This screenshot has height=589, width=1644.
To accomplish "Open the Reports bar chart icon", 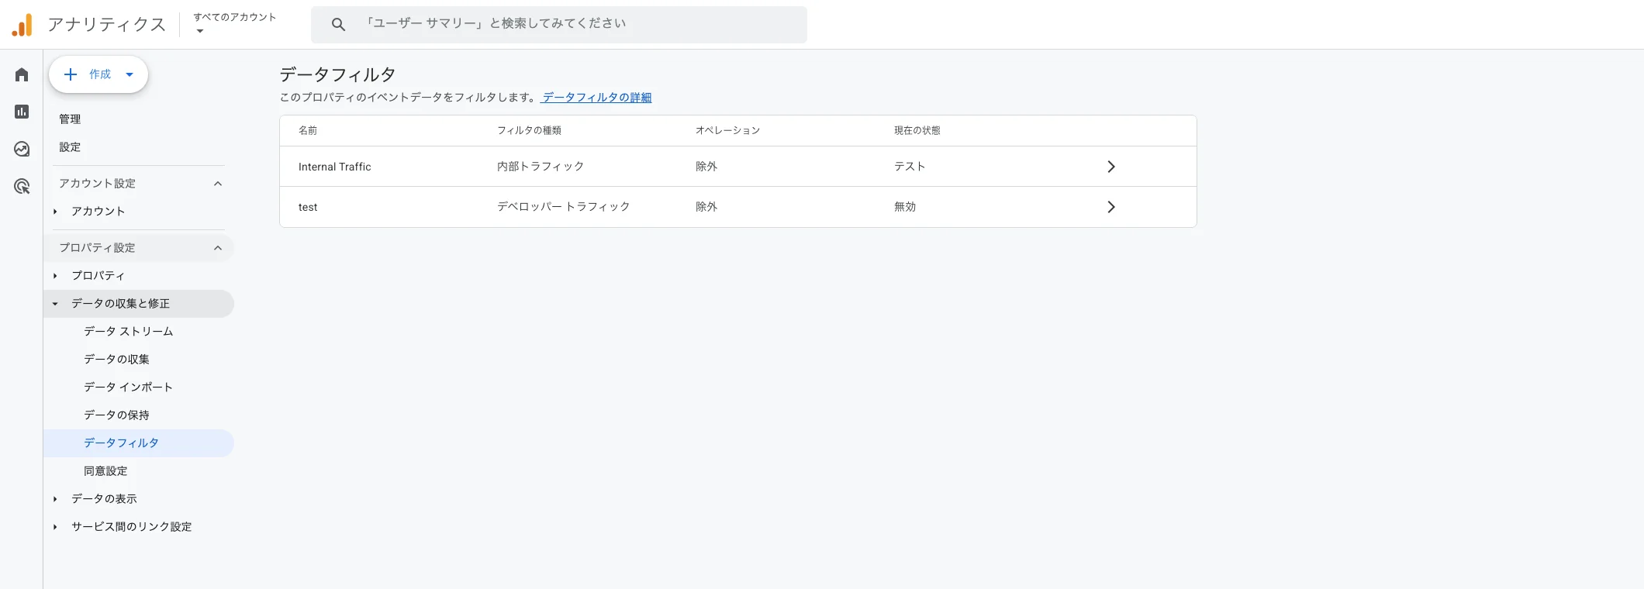I will (x=22, y=112).
